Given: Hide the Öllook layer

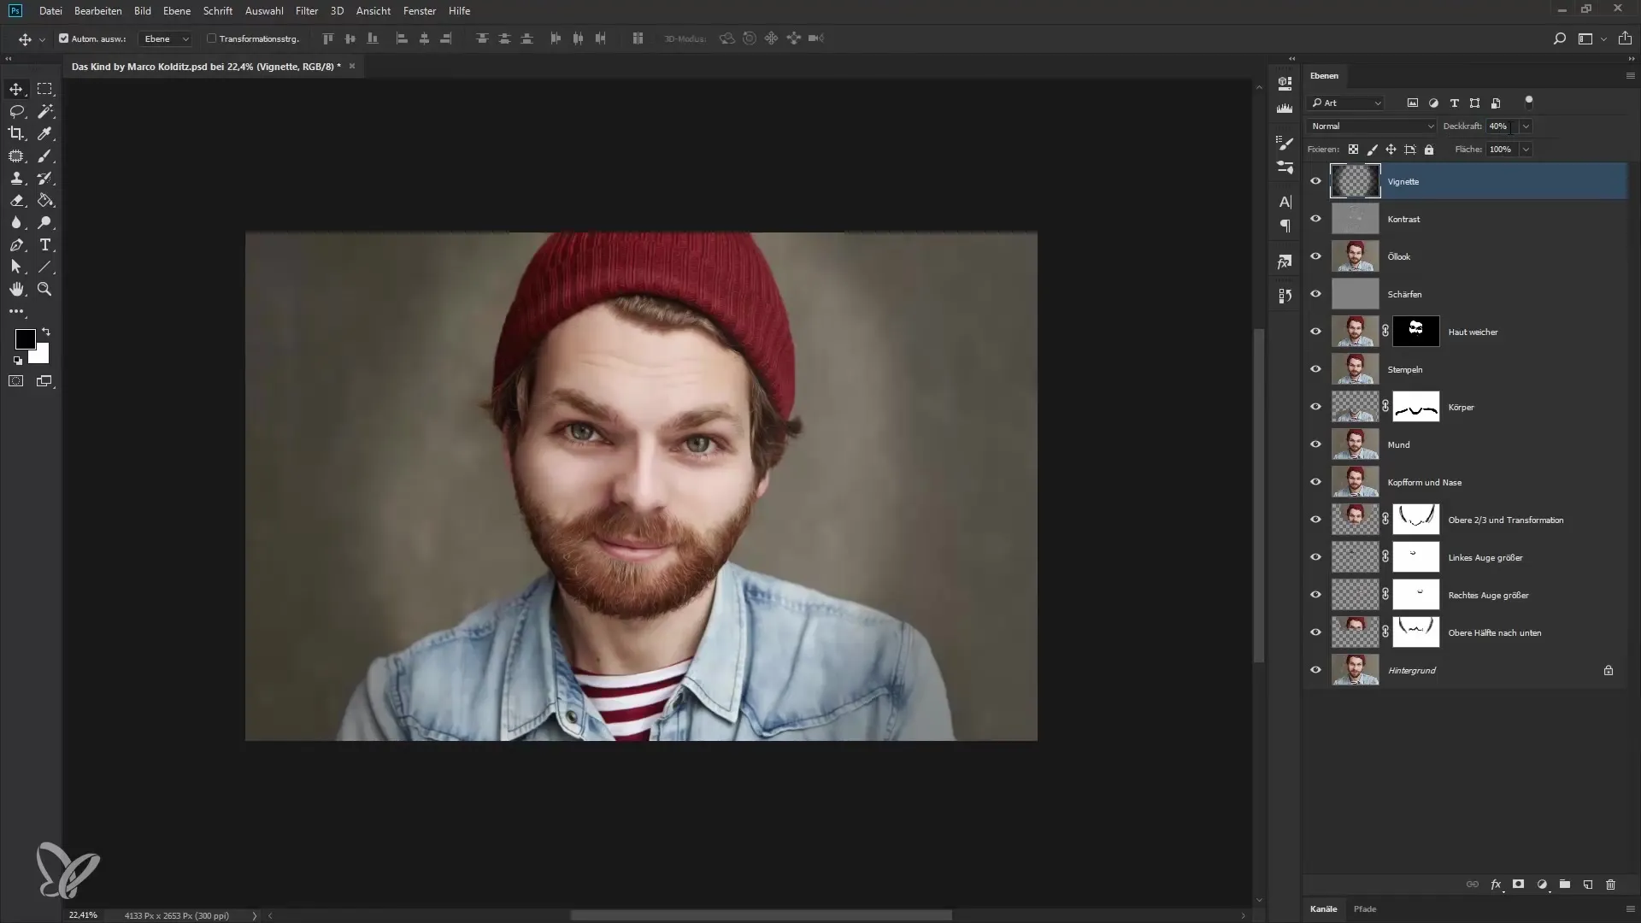Looking at the screenshot, I should (1316, 256).
